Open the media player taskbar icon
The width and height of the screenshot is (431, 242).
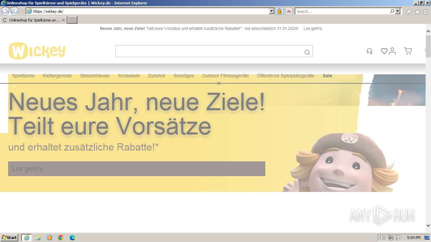coord(49,238)
